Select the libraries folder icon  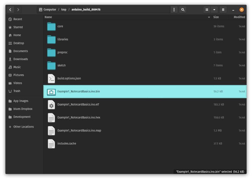point(51,40)
